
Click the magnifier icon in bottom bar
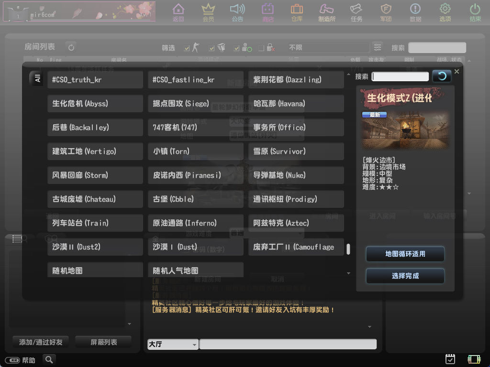click(49, 359)
